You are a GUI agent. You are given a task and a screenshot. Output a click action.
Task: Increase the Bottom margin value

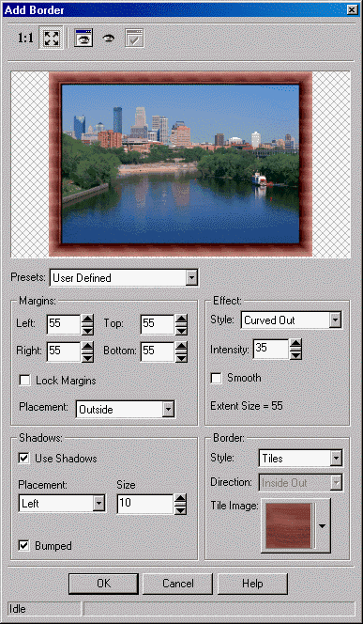pyautogui.click(x=181, y=347)
